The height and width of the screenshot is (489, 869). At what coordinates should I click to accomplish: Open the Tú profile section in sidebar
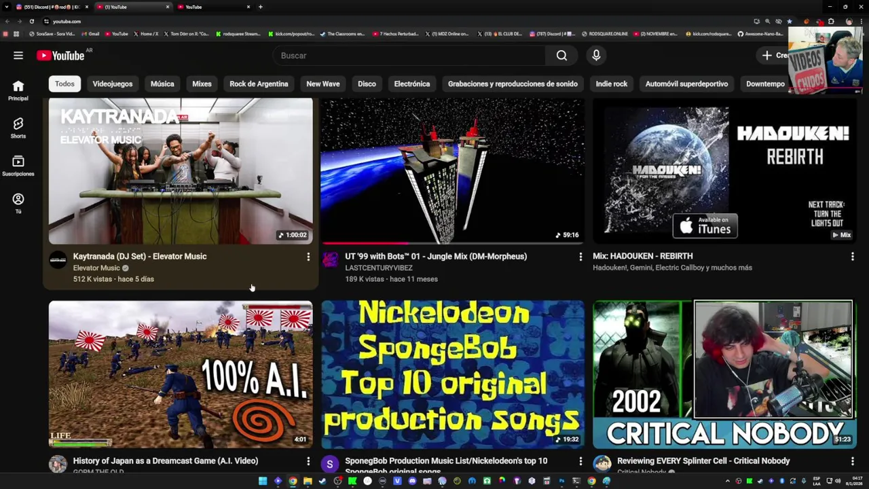[18, 203]
